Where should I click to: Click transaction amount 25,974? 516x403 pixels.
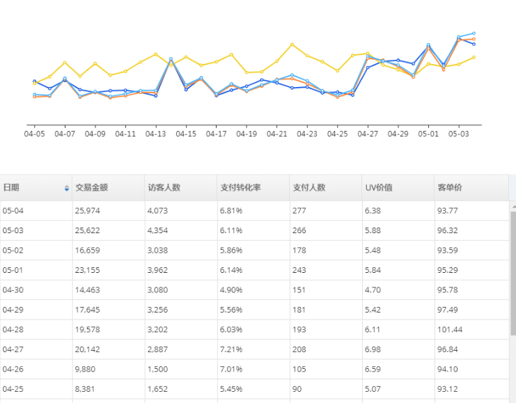point(87,210)
